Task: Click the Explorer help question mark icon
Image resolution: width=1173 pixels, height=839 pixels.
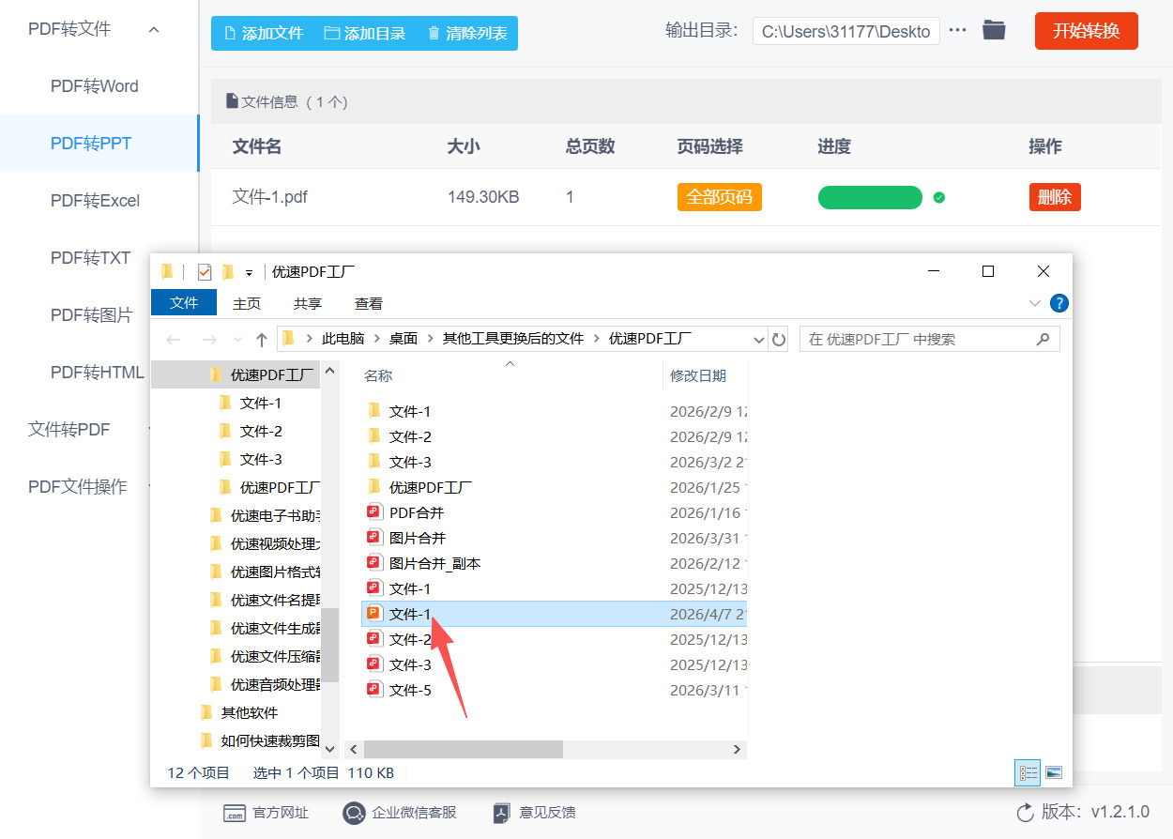Action: [x=1059, y=303]
